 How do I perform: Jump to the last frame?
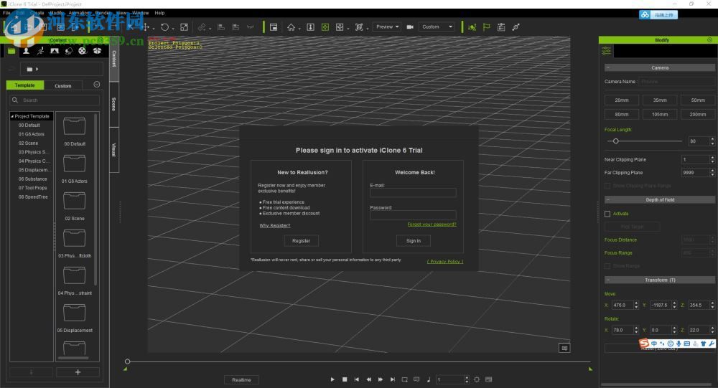tap(393, 379)
